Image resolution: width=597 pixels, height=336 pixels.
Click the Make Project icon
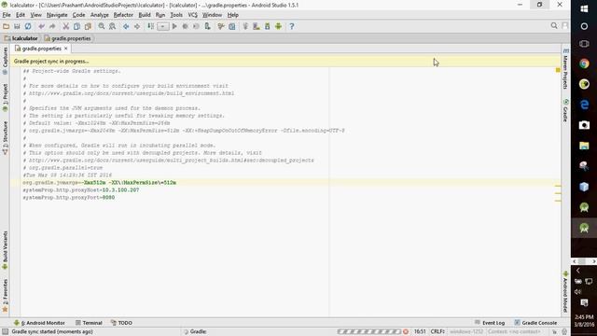(x=151, y=26)
